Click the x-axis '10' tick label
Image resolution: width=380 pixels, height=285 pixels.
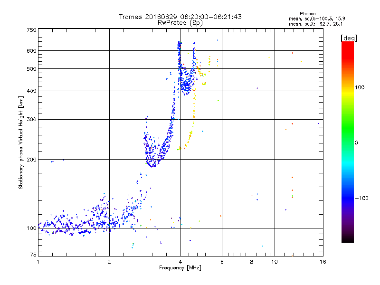point(275,262)
